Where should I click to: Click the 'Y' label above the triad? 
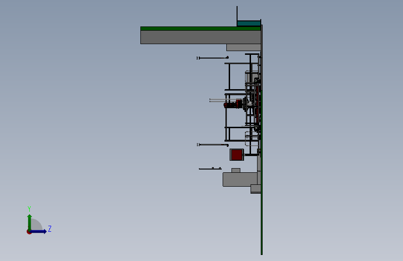(x=29, y=209)
